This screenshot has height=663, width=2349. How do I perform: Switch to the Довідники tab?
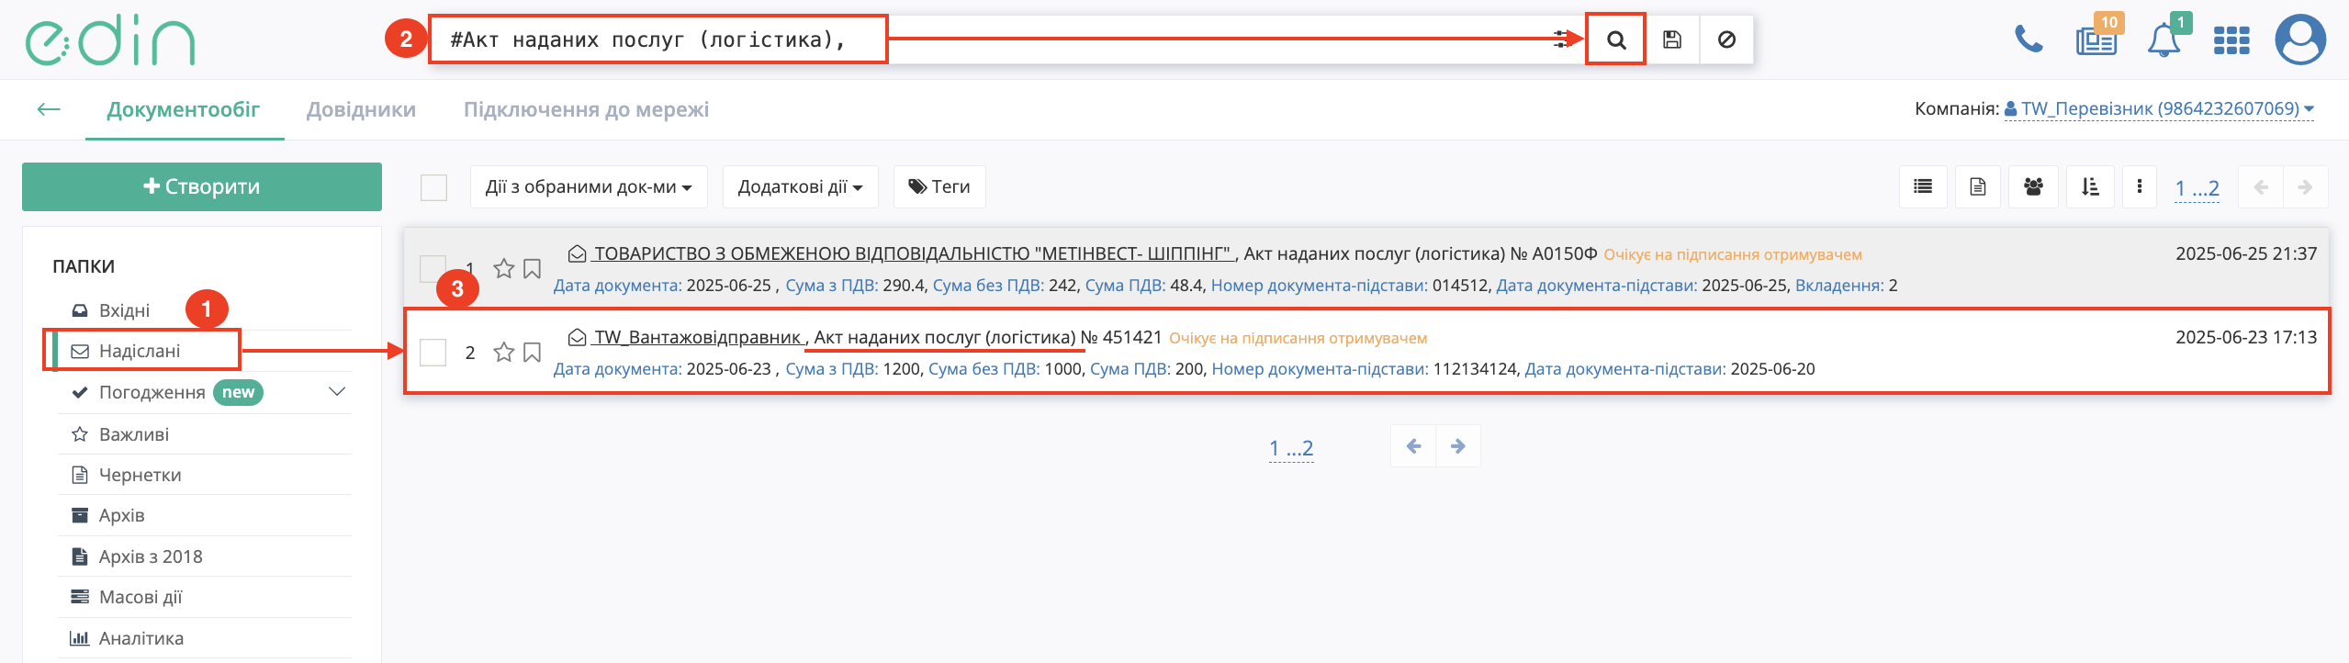click(x=361, y=109)
